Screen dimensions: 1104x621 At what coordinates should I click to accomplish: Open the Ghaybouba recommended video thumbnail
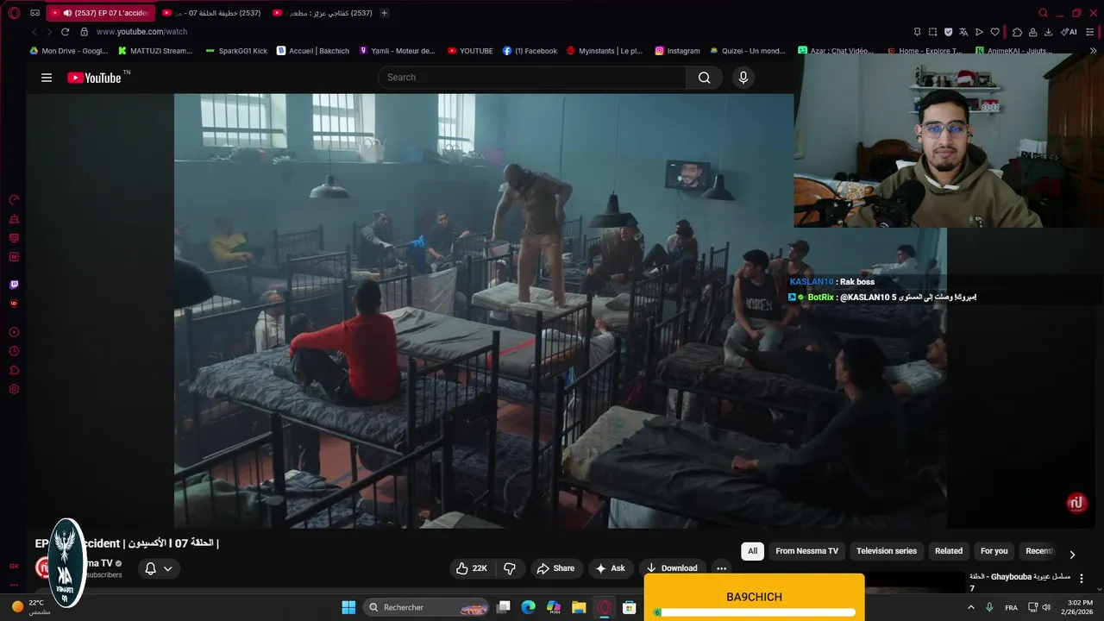tap(913, 583)
